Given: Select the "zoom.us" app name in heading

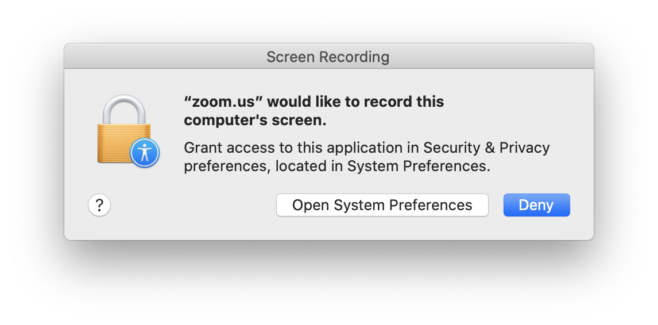Looking at the screenshot, I should pos(223,102).
